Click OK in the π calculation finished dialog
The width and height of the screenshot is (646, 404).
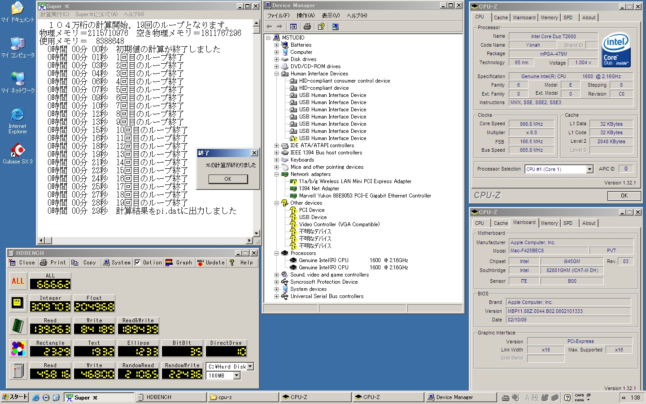coord(228,179)
